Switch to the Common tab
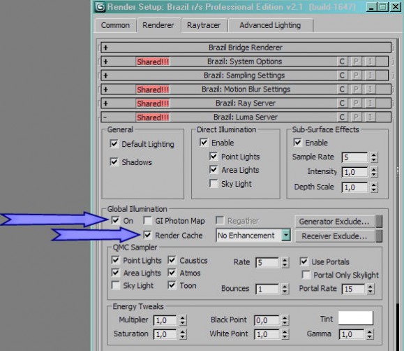This screenshot has width=404, height=351. pyautogui.click(x=115, y=26)
